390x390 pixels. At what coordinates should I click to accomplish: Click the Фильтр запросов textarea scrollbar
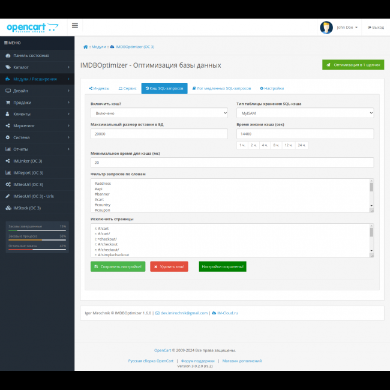click(371, 196)
